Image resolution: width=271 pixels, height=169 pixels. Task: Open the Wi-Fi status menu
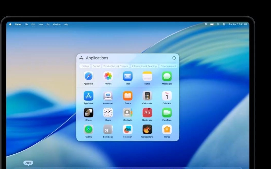tap(206, 24)
